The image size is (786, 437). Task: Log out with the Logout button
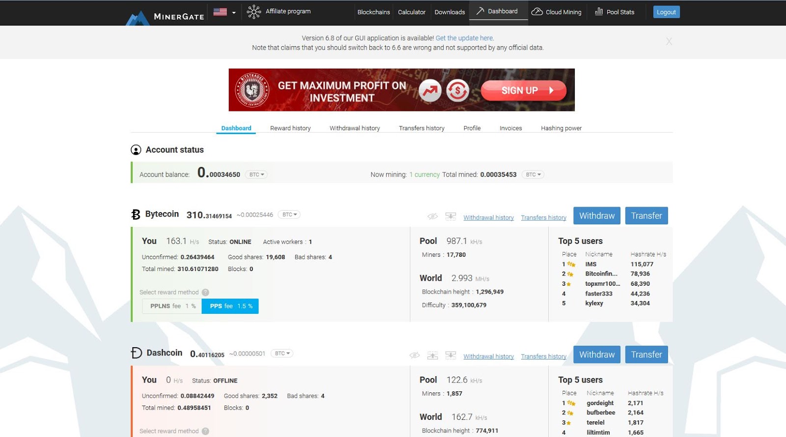(666, 12)
